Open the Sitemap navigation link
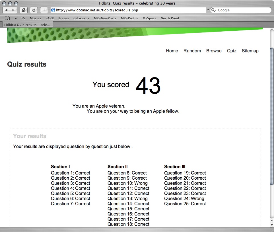This screenshot has height=232, width=274. pyautogui.click(x=250, y=51)
